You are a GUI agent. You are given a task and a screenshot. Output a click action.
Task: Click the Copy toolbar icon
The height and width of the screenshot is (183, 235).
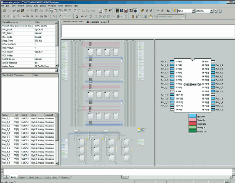(32, 10)
